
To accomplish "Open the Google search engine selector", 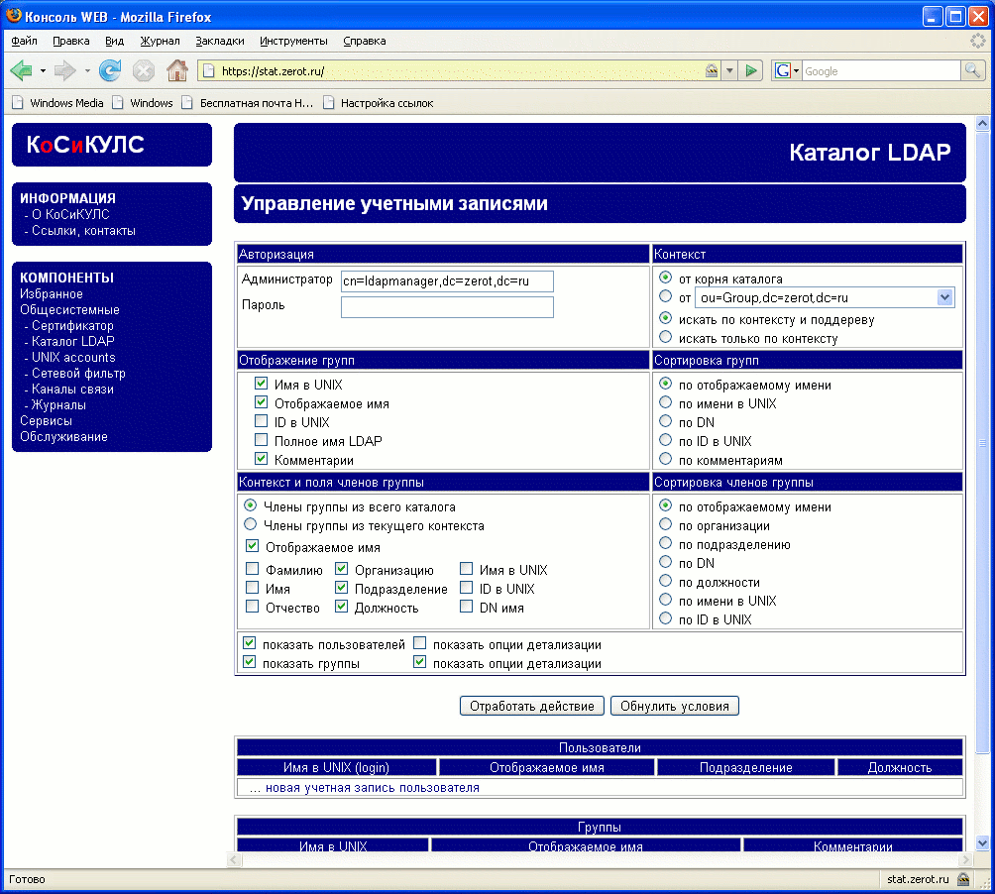I will [x=786, y=71].
